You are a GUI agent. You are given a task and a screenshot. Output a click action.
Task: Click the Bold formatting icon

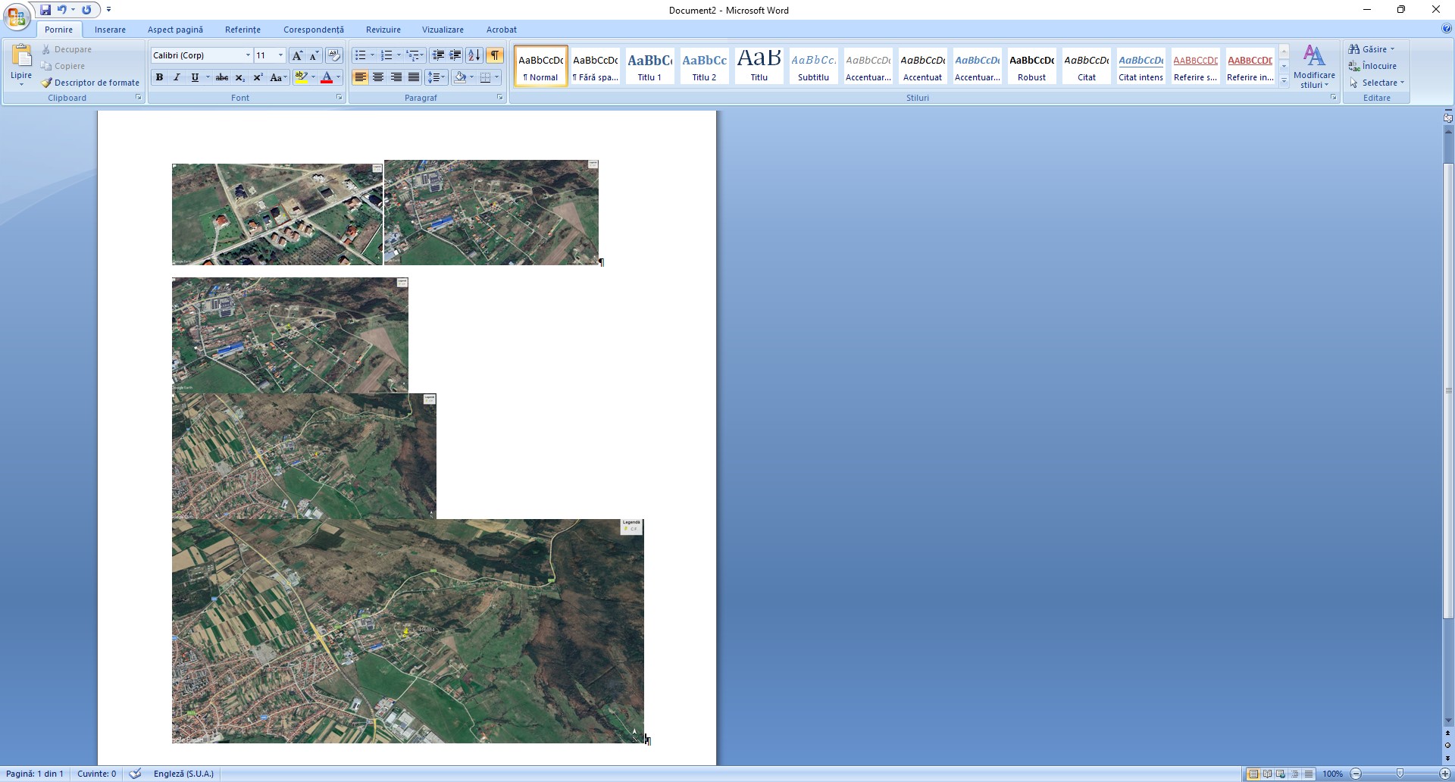click(x=159, y=77)
